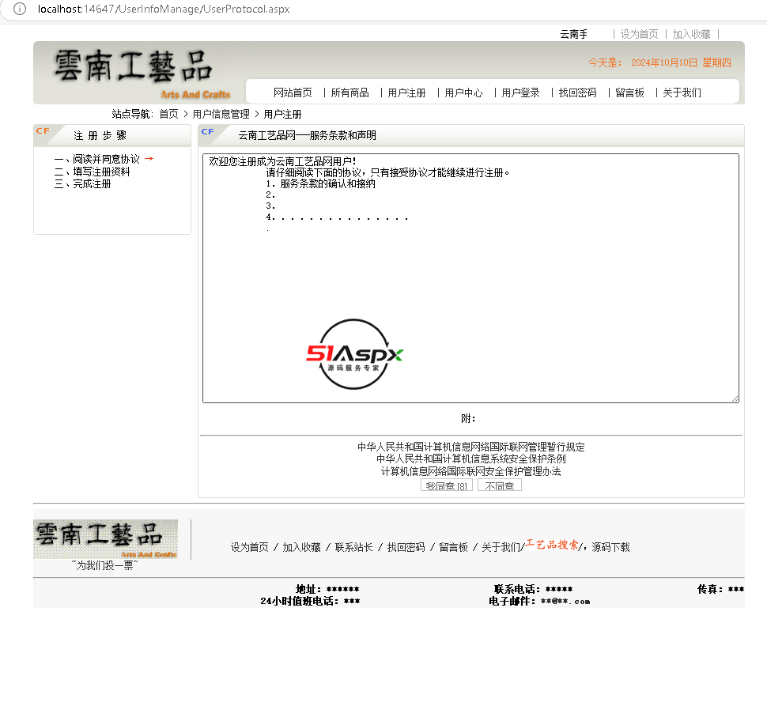Select step 三、完成注册
Screen dimensions: 767x706
tap(83, 184)
